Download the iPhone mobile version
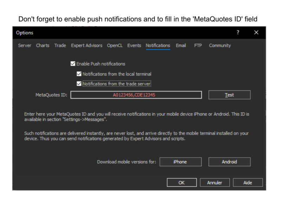Image resolution: width=281 pixels, height=211 pixels. 181,162
